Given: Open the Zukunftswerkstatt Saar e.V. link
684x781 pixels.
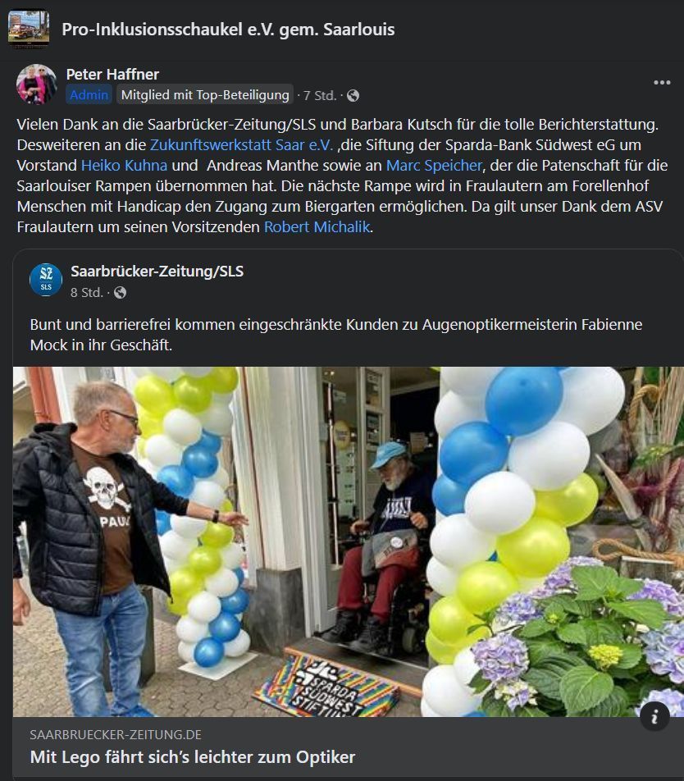Looking at the screenshot, I should [241, 144].
